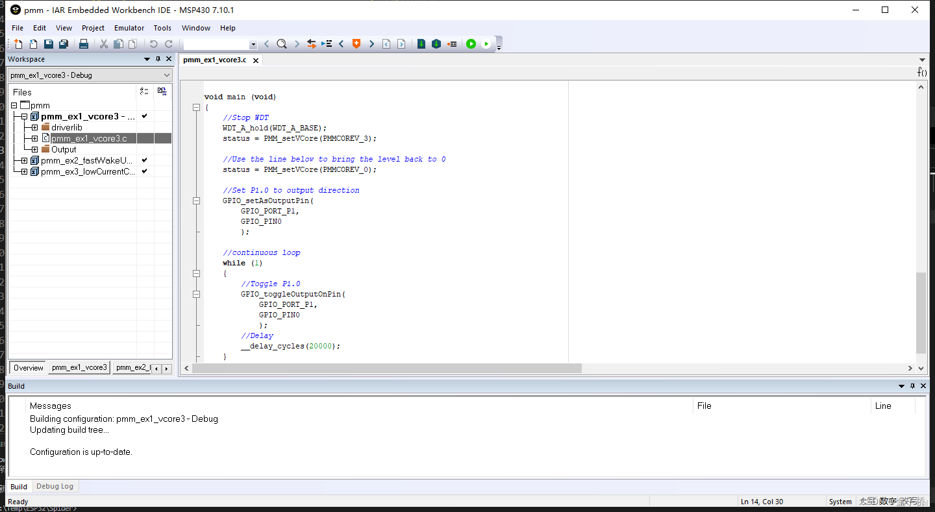Open the Edit menu
The width and height of the screenshot is (935, 512).
coord(40,28)
